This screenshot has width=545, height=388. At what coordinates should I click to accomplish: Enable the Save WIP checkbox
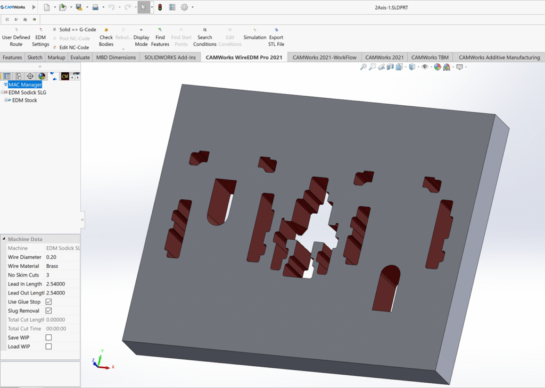coord(49,338)
